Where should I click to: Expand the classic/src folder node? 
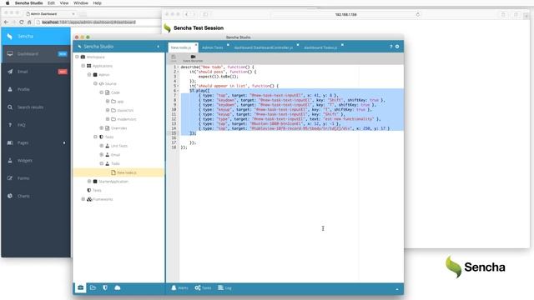pyautogui.click(x=108, y=110)
